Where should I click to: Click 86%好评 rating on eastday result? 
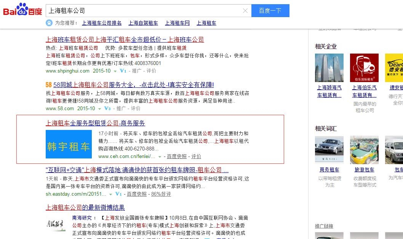[x=161, y=194]
